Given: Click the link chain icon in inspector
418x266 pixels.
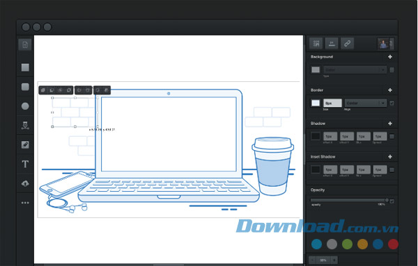Looking at the screenshot, I should pos(347,43).
